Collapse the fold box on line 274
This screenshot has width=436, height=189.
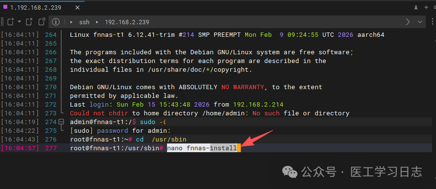pyautogui.click(x=62, y=122)
